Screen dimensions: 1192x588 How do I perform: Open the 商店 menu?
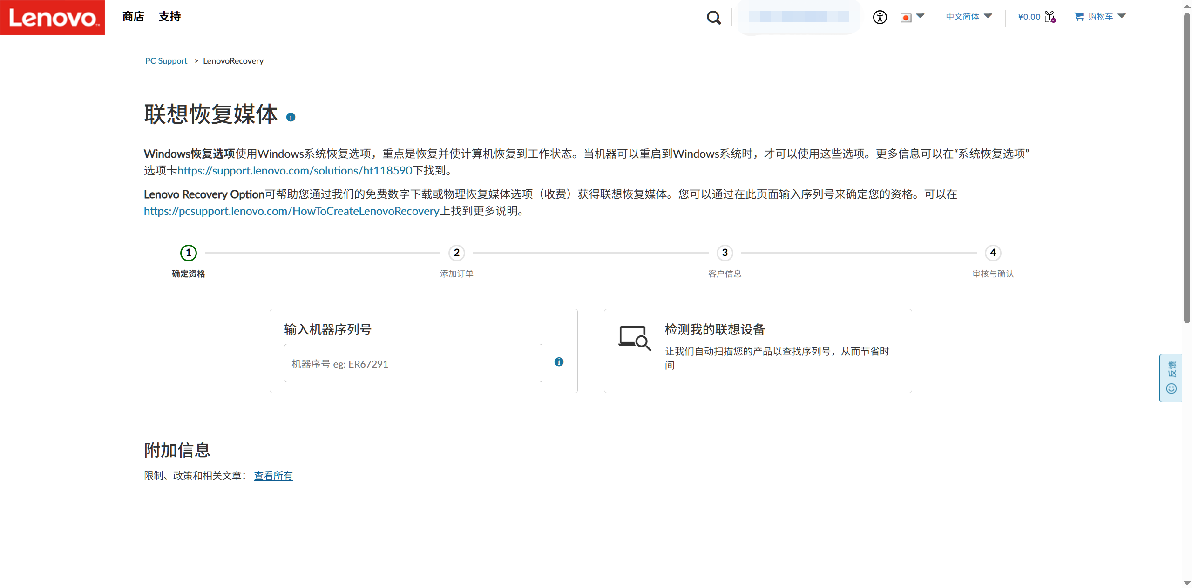(133, 17)
